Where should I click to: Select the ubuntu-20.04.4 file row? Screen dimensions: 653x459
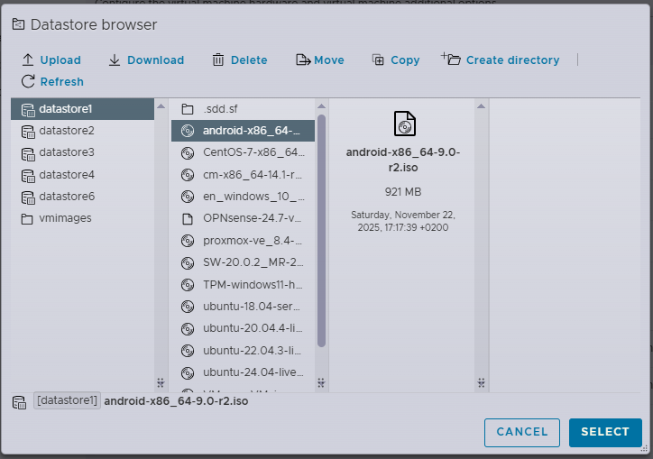[x=244, y=328]
